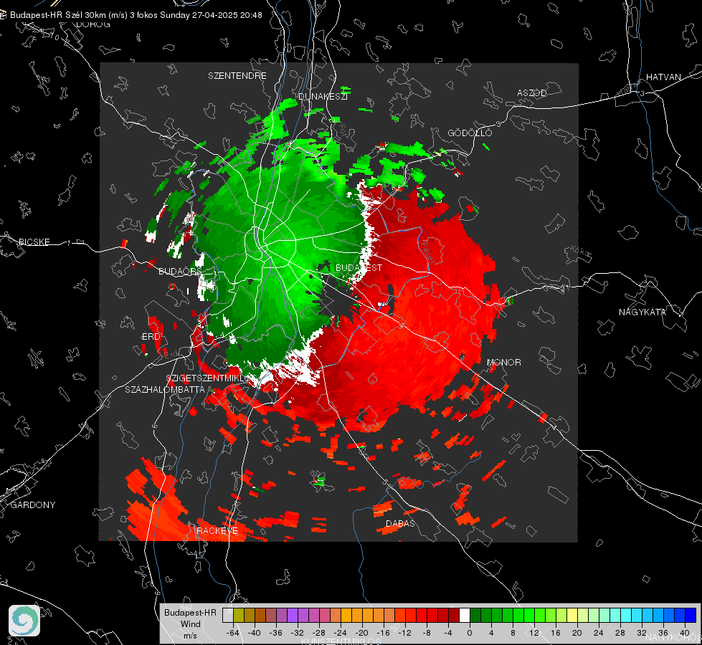Click the ASZOD town label
The width and height of the screenshot is (702, 645).
pyautogui.click(x=532, y=93)
